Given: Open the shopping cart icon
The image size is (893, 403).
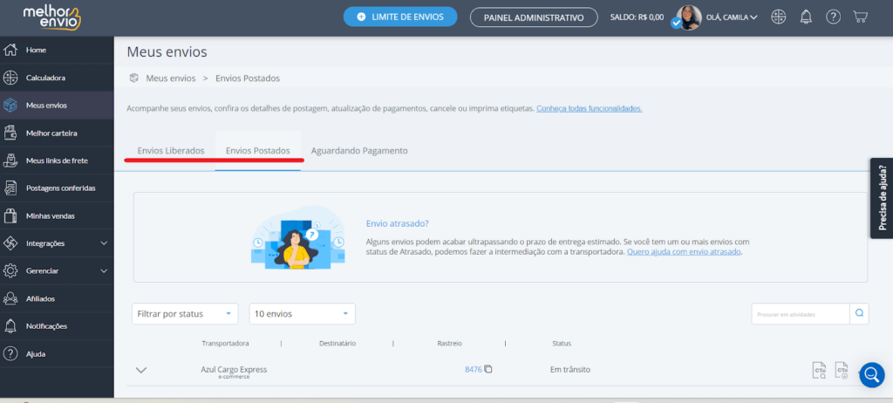Looking at the screenshot, I should point(860,17).
